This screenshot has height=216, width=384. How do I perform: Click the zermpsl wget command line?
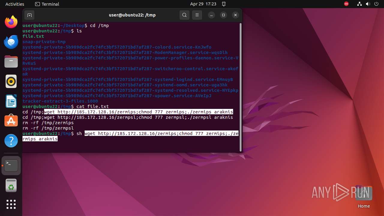pyautogui.click(x=128, y=117)
